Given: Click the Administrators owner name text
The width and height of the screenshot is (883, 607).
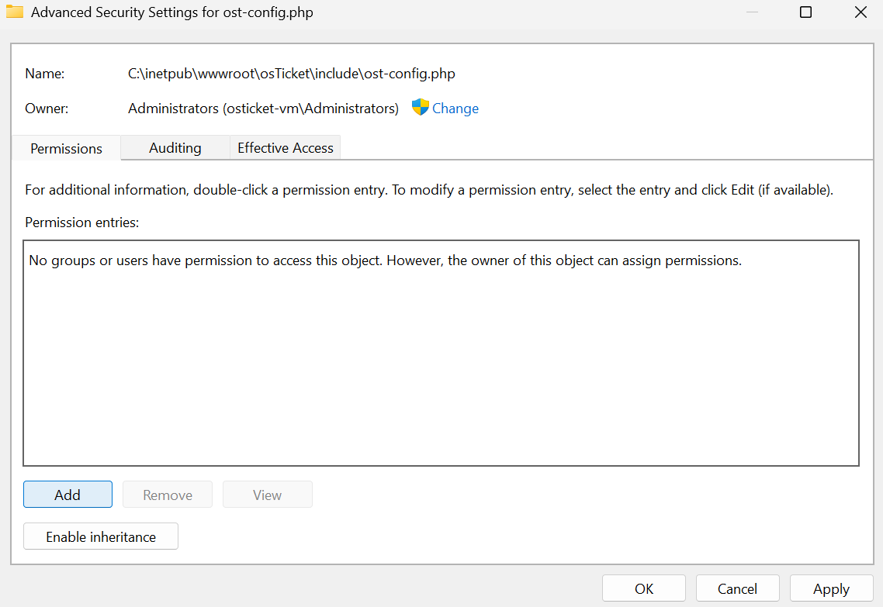Looking at the screenshot, I should click(x=263, y=109).
